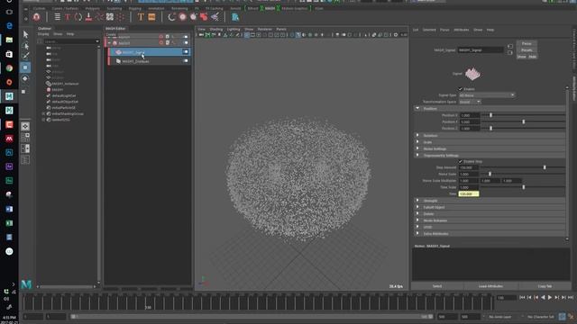Toggle the enable switch on the MASH1_Distribute row
The width and height of the screenshot is (577, 324).
pos(186,61)
